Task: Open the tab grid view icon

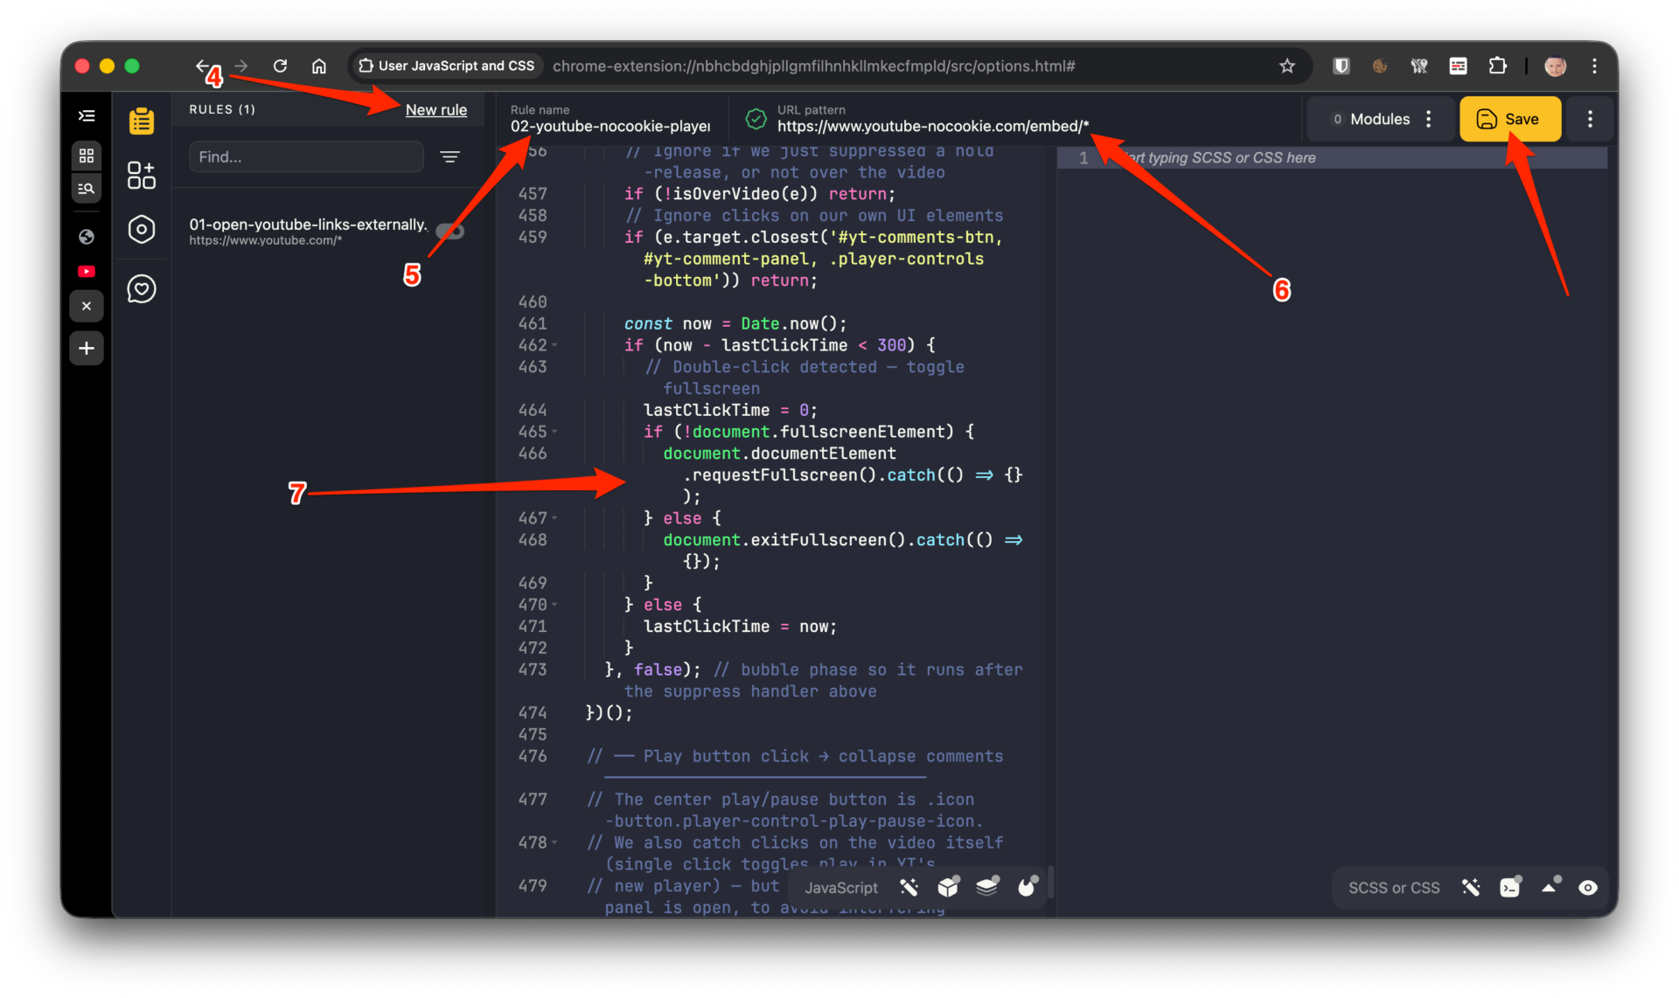Action: [x=87, y=156]
